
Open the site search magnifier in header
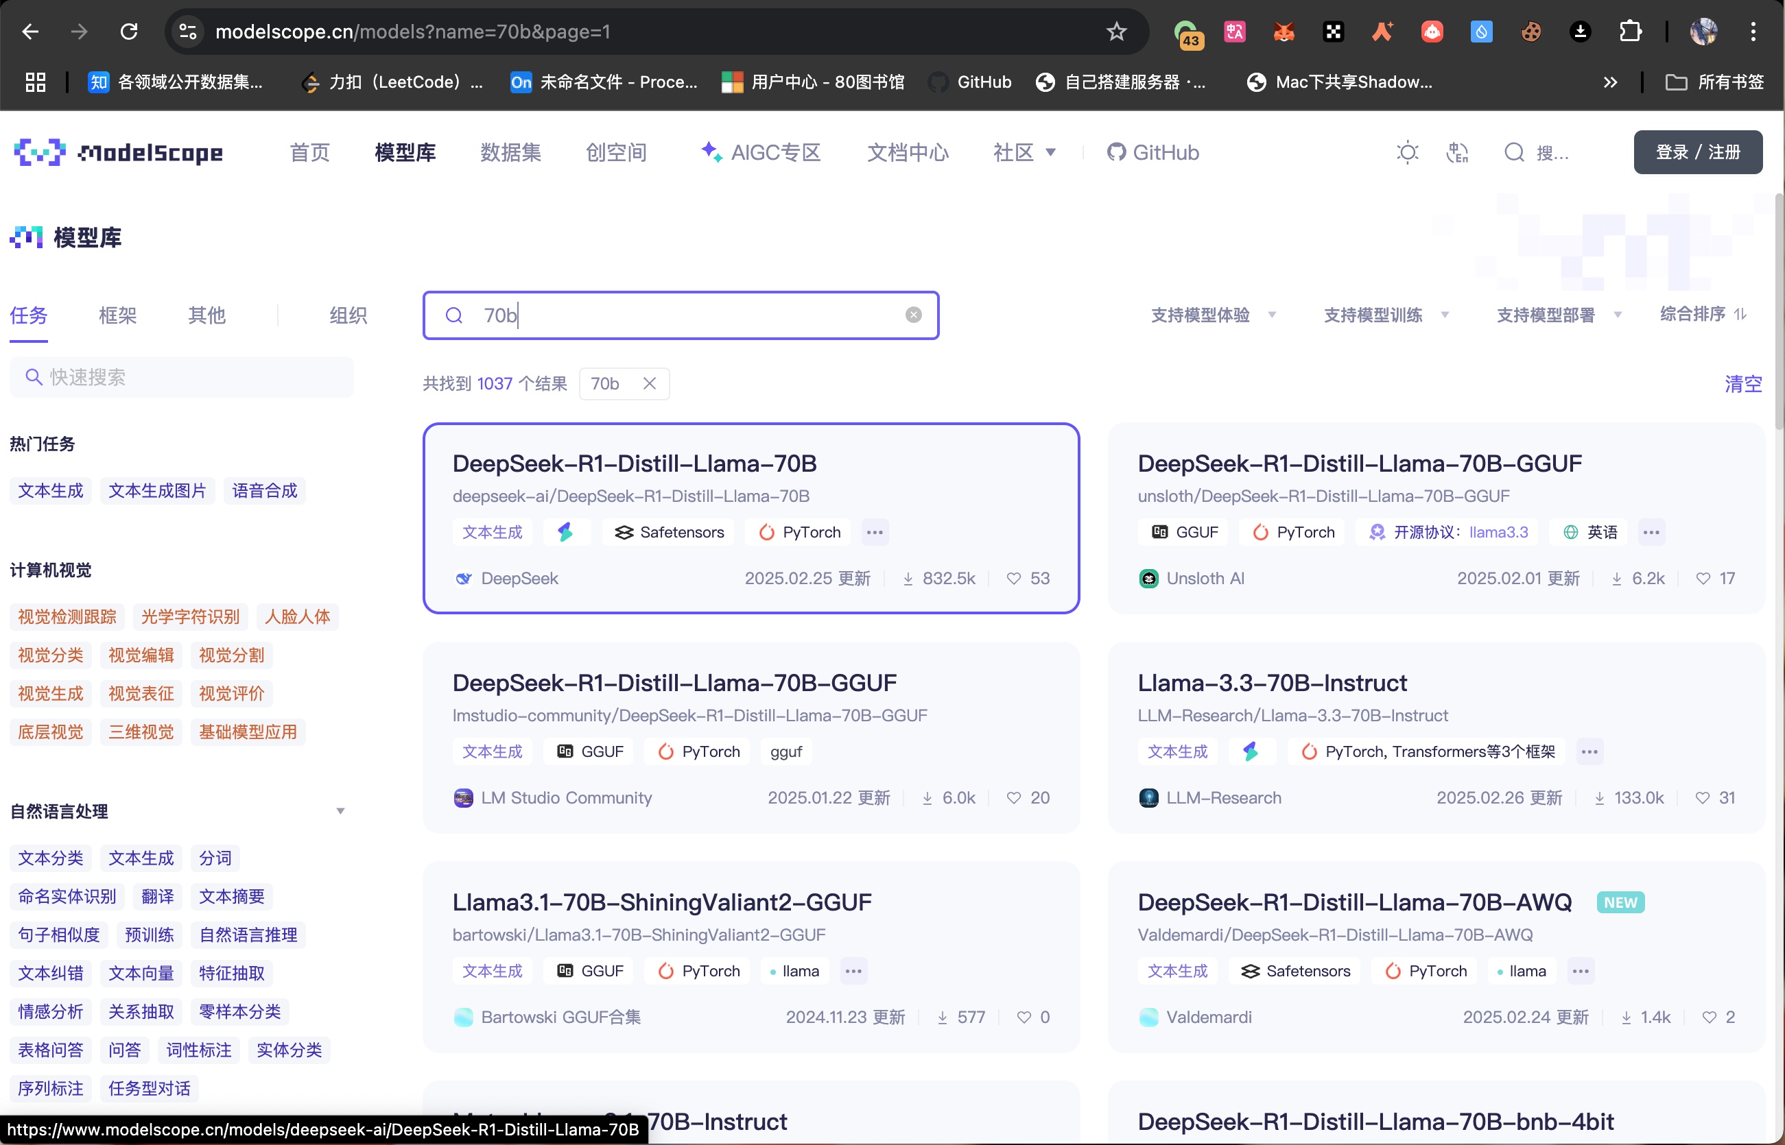tap(1514, 152)
